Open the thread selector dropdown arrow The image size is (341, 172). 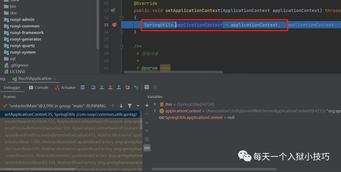click(x=138, y=106)
